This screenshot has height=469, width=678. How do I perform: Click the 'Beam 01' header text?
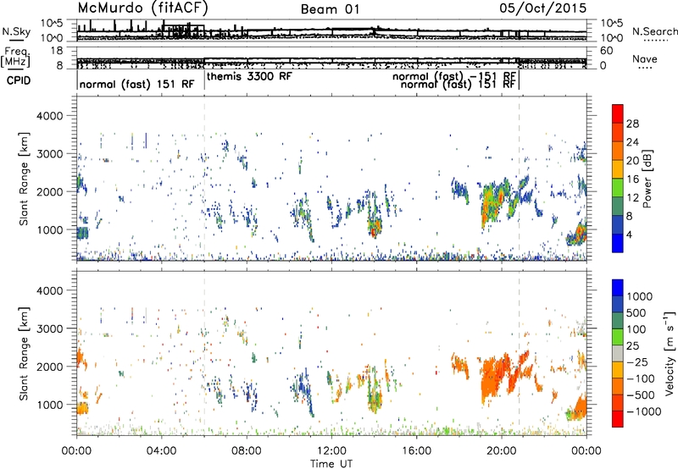click(x=330, y=9)
